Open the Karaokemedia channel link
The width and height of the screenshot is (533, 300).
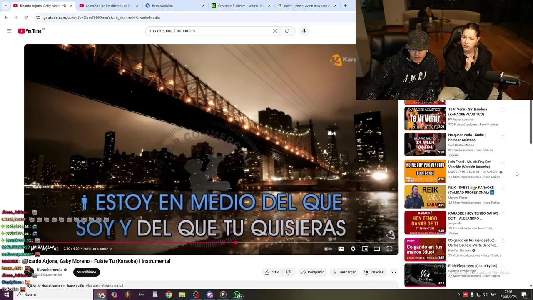point(50,270)
